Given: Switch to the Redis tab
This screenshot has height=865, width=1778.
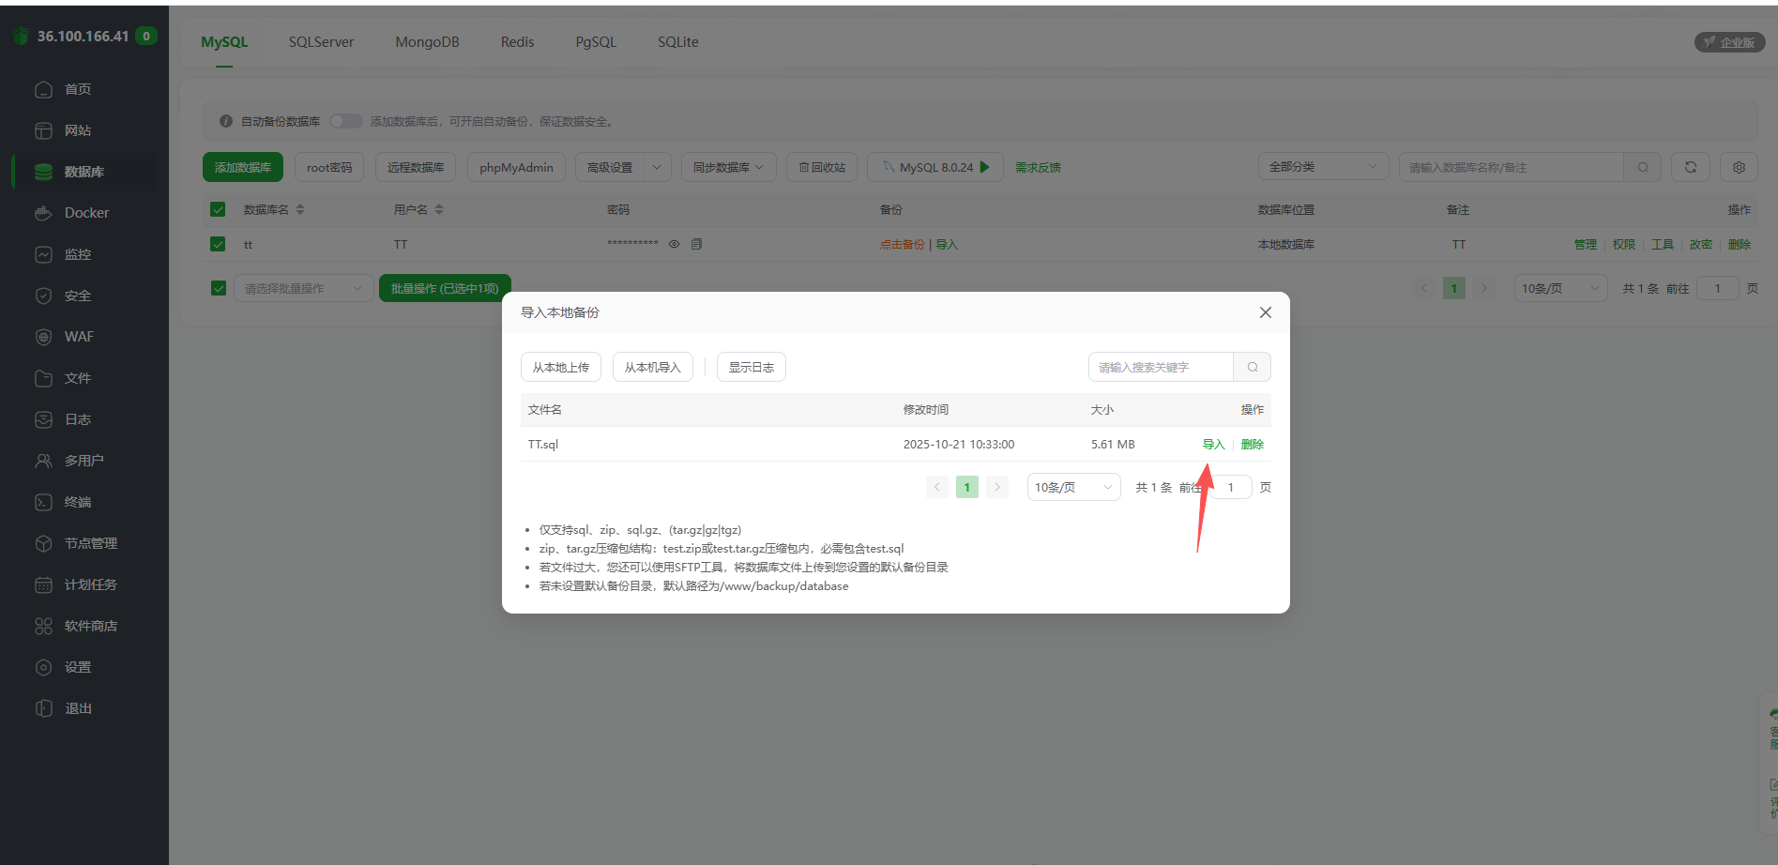Looking at the screenshot, I should (x=517, y=41).
